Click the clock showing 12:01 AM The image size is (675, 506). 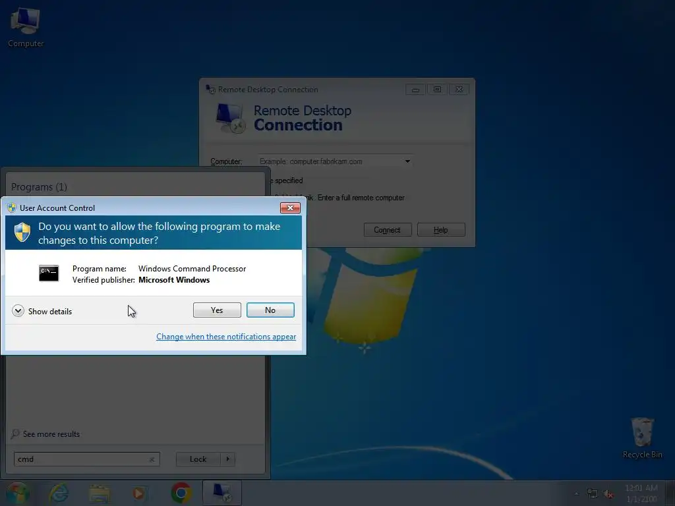point(641,493)
